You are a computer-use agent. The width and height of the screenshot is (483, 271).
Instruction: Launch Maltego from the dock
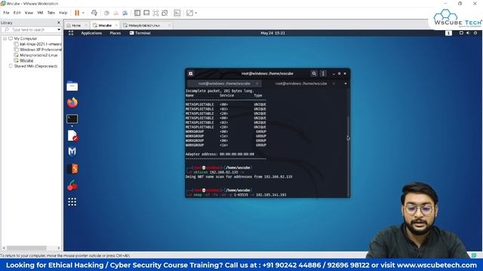point(72,152)
